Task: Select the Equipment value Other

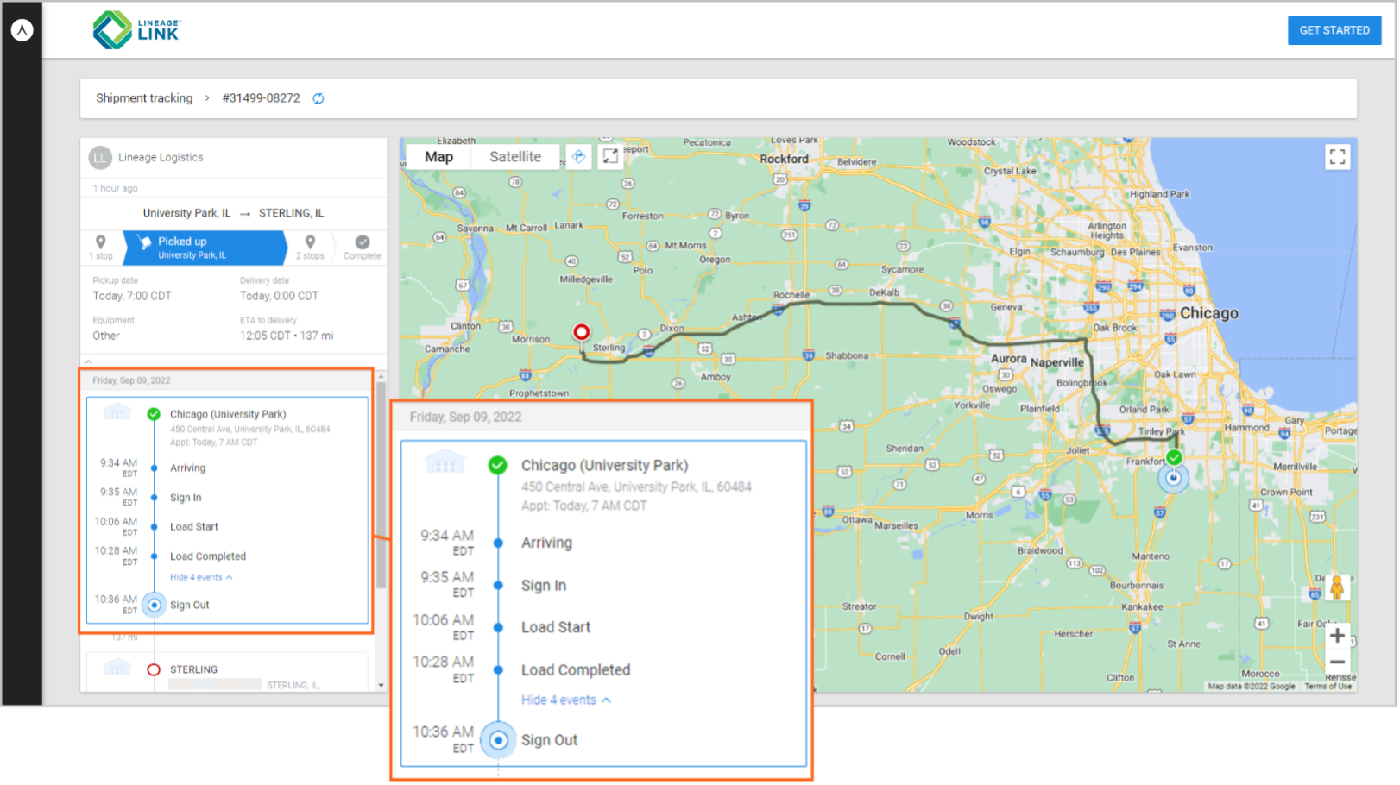Action: pyautogui.click(x=106, y=336)
